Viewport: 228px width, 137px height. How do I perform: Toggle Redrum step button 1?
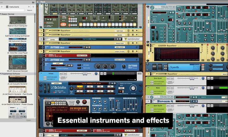[81, 24]
